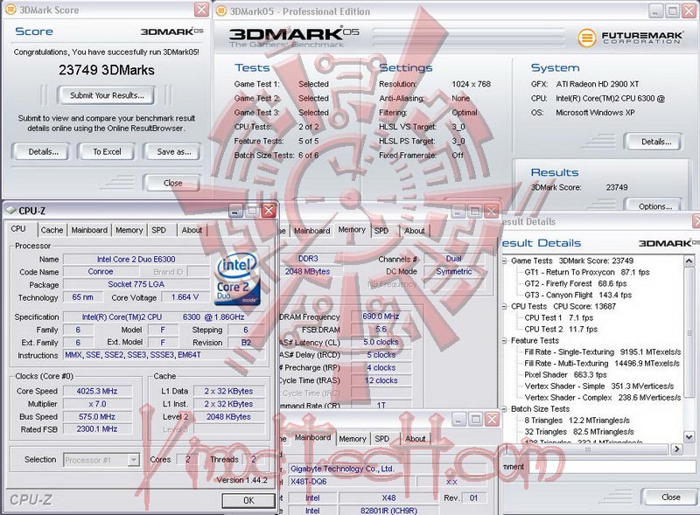Open SPD tab in memory CPU-Z window

381,231
